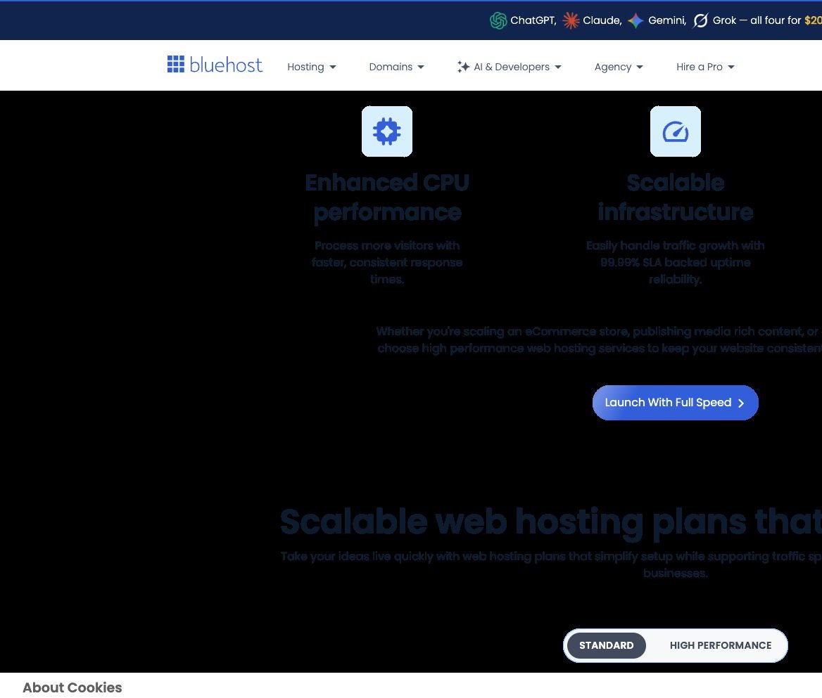Click the "Take your ideas live quickly" paragraph
Viewport: 822px width, 698px height.
[x=551, y=564]
